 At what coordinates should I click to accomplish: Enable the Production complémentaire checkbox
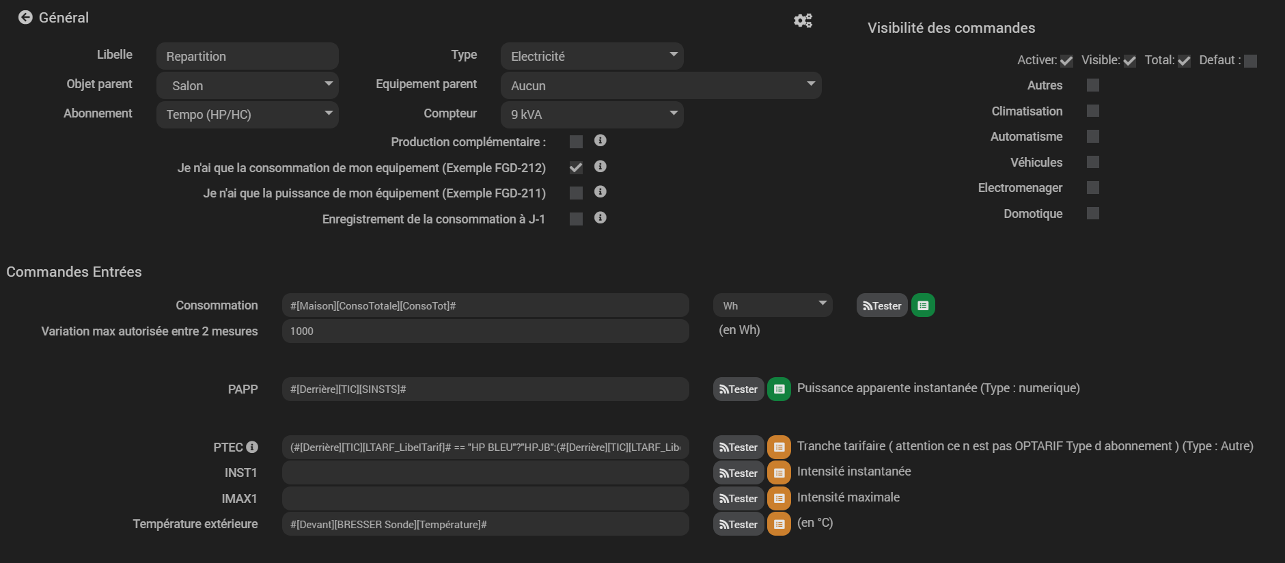point(576,141)
